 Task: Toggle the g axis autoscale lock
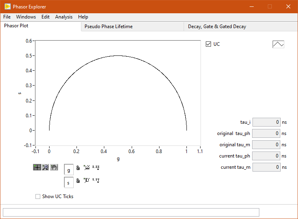click(78, 168)
